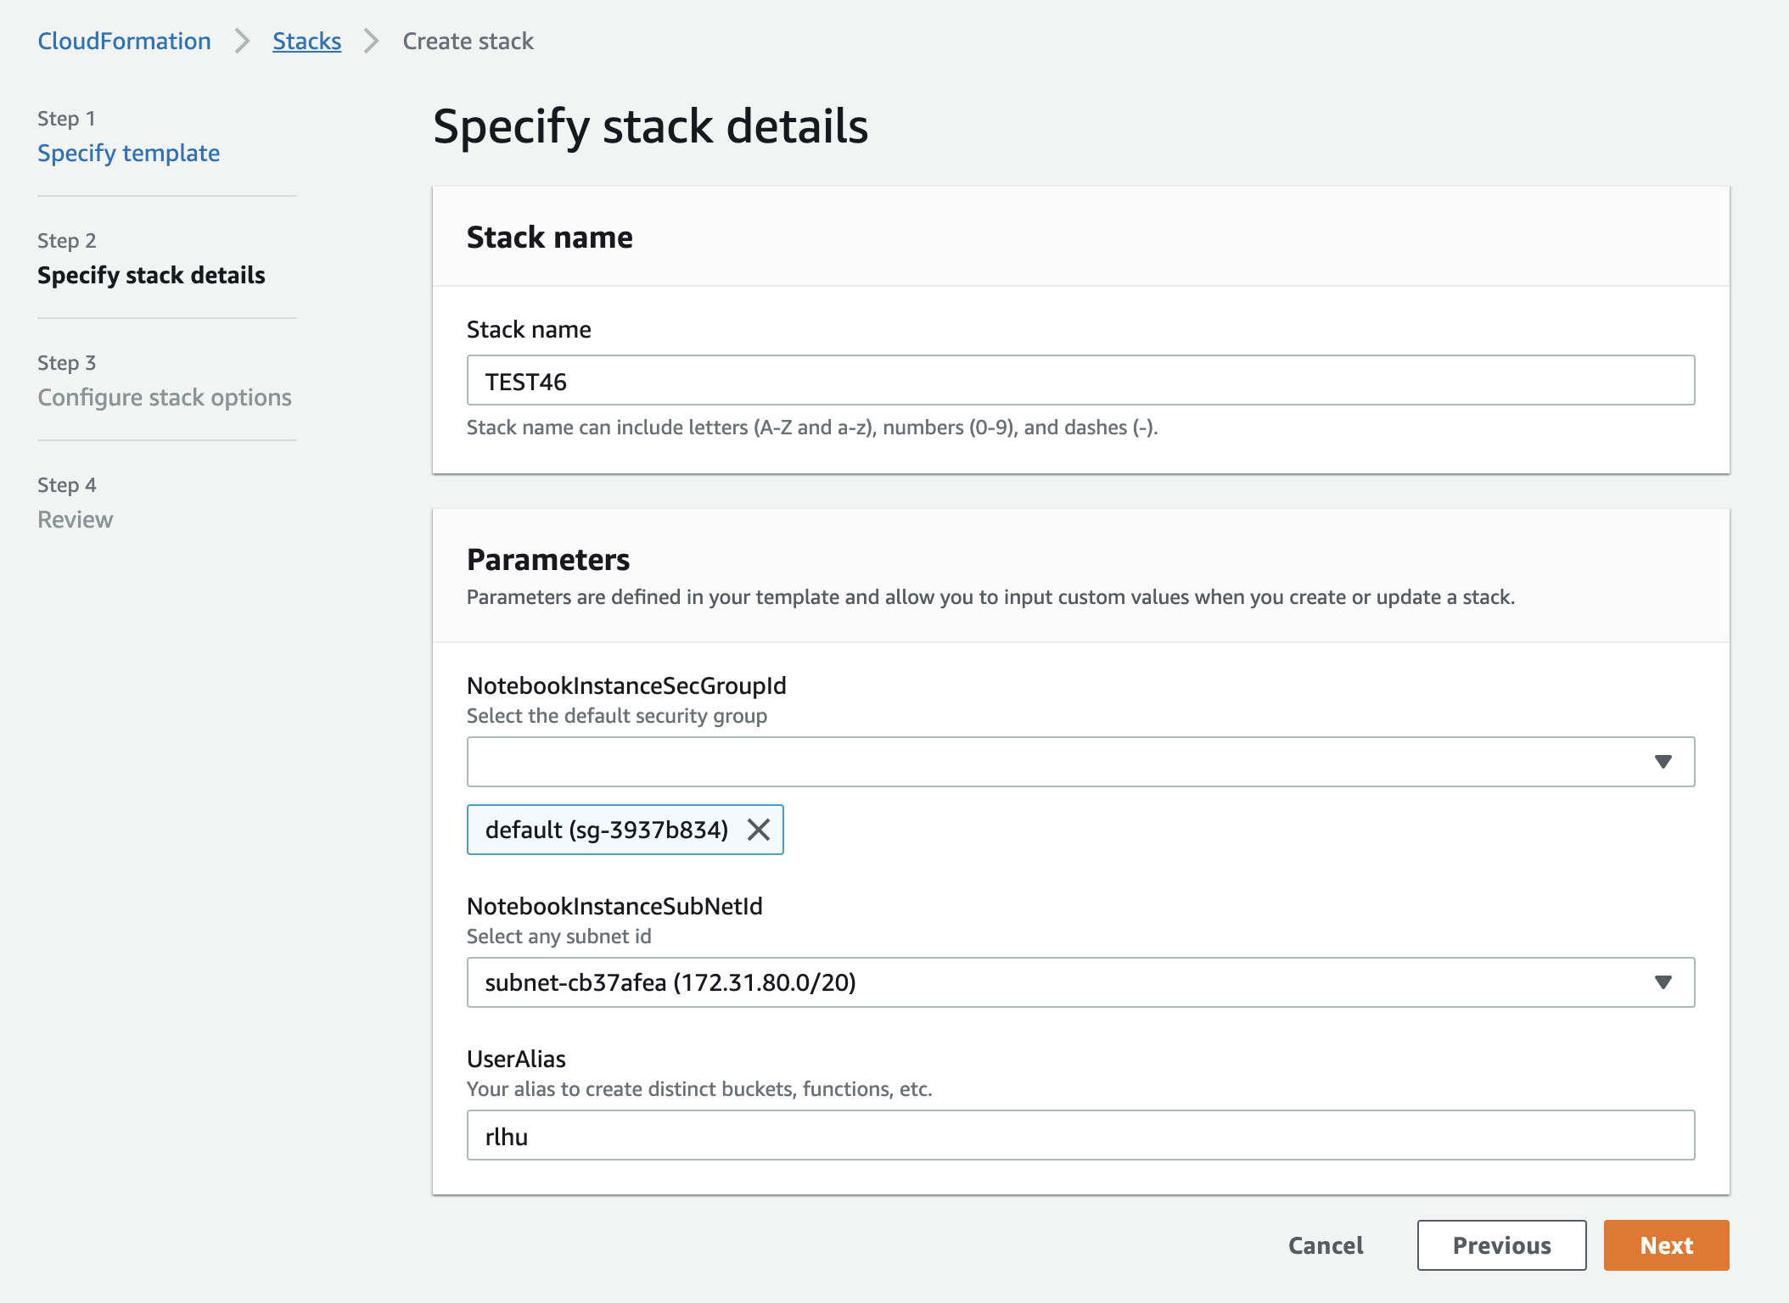Screen dimensions: 1789x1303
Task: Navigate to the Stacks breadcrumb link
Action: (x=306, y=41)
